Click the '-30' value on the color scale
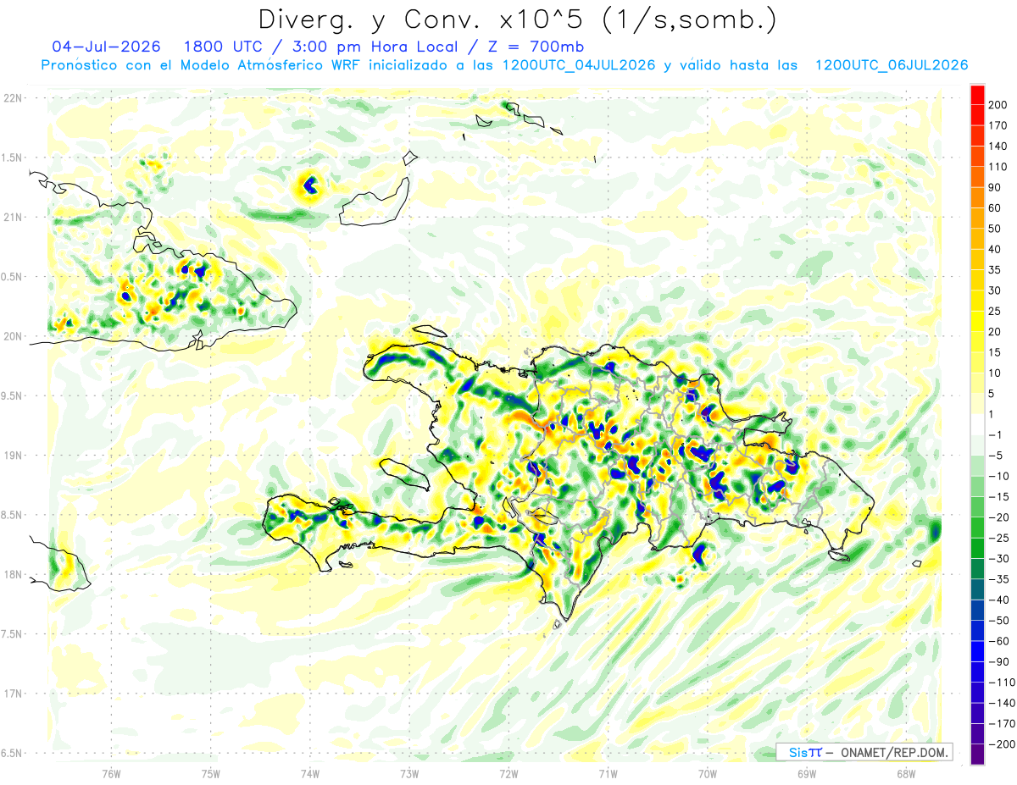The image size is (1017, 785). (999, 559)
